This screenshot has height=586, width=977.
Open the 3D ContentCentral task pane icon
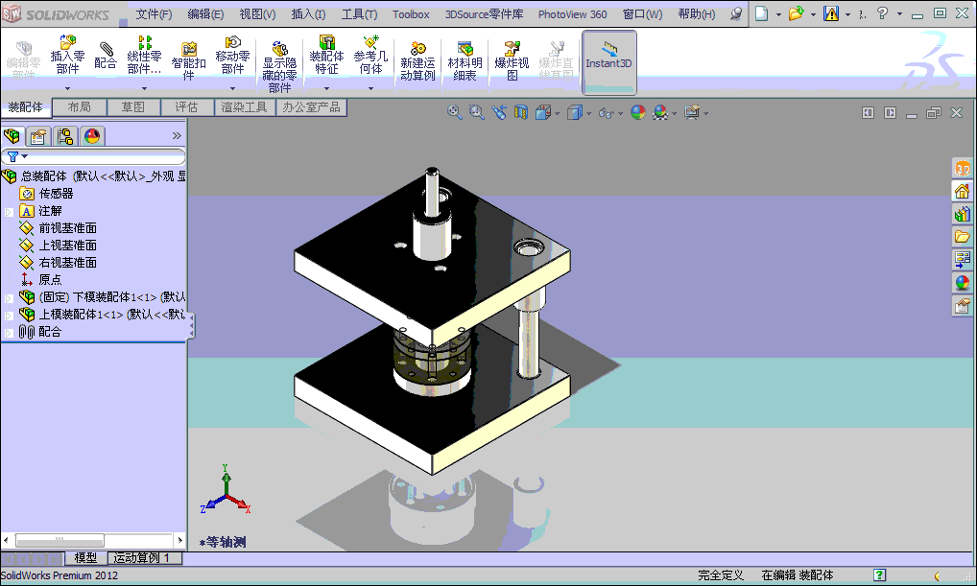tap(963, 168)
